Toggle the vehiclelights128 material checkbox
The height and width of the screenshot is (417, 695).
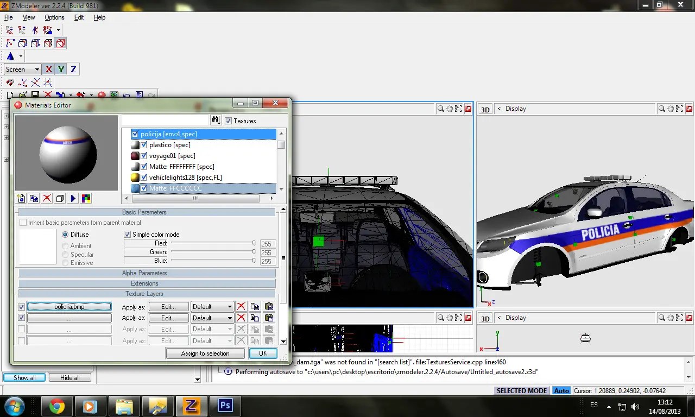pyautogui.click(x=144, y=178)
